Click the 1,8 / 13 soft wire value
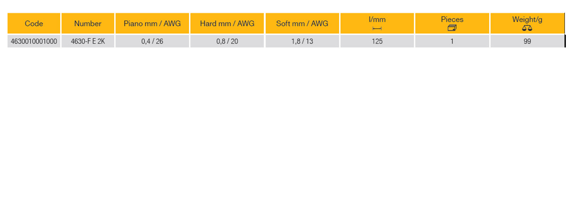The image size is (572, 217). [302, 41]
